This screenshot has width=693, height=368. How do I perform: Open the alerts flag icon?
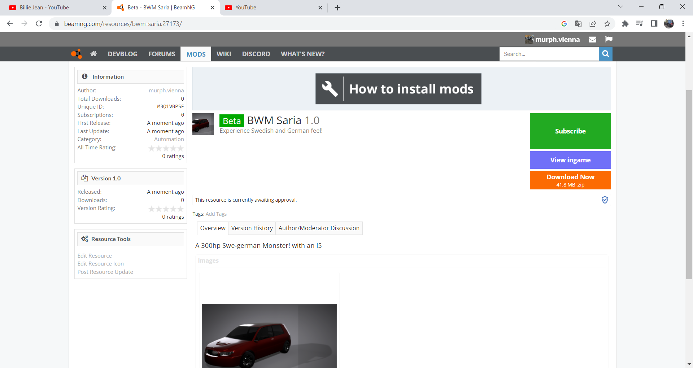(609, 39)
